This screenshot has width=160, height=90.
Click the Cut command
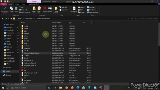pyautogui.click(x=21, y=7)
